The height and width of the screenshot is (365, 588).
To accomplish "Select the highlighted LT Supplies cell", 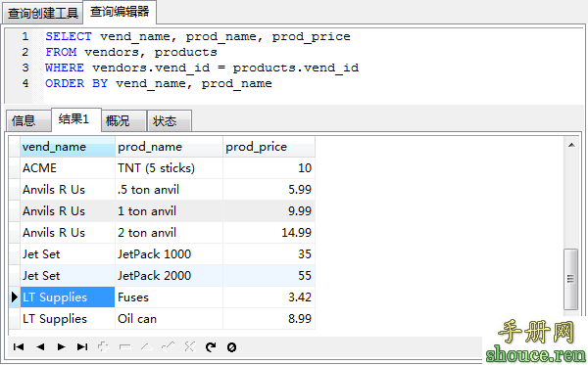I will pyautogui.click(x=68, y=297).
